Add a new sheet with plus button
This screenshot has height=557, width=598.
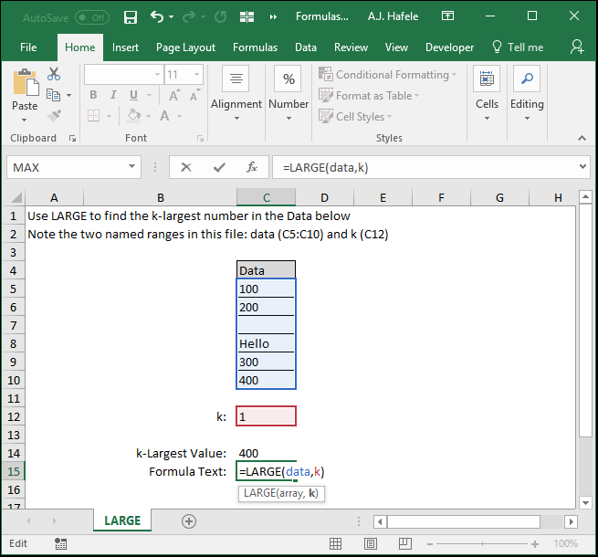pos(189,521)
